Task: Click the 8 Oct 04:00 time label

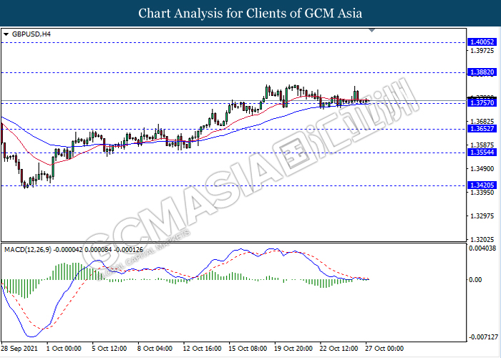Action: pos(155,349)
